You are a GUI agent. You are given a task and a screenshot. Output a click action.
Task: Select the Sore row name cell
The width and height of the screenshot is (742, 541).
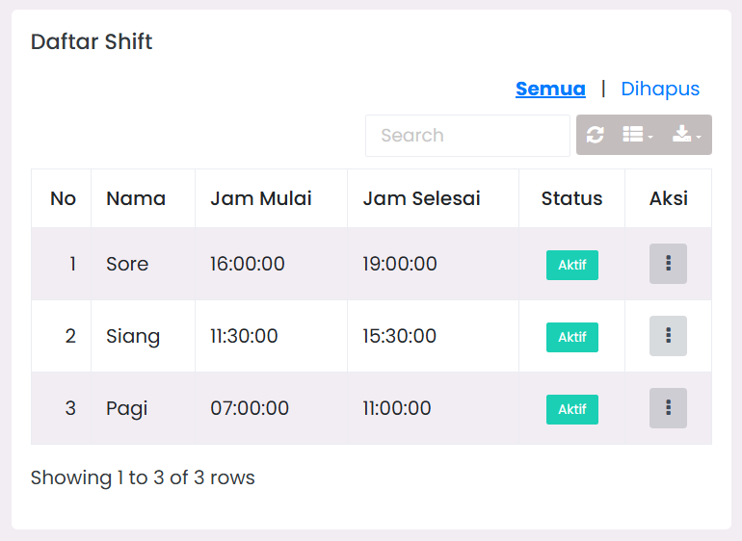[127, 264]
